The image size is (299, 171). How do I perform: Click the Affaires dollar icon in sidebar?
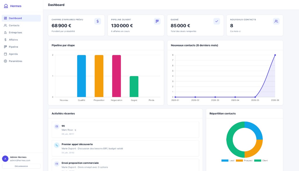5,40
